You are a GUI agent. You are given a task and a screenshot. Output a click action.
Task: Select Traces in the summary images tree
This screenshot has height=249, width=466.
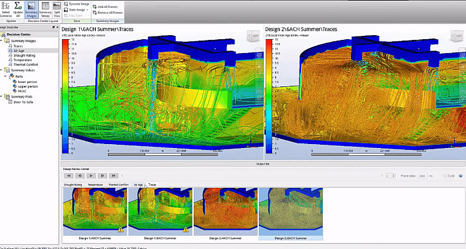18,46
